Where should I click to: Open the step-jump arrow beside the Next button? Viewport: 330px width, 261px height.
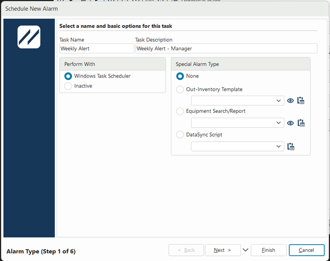[x=245, y=250]
